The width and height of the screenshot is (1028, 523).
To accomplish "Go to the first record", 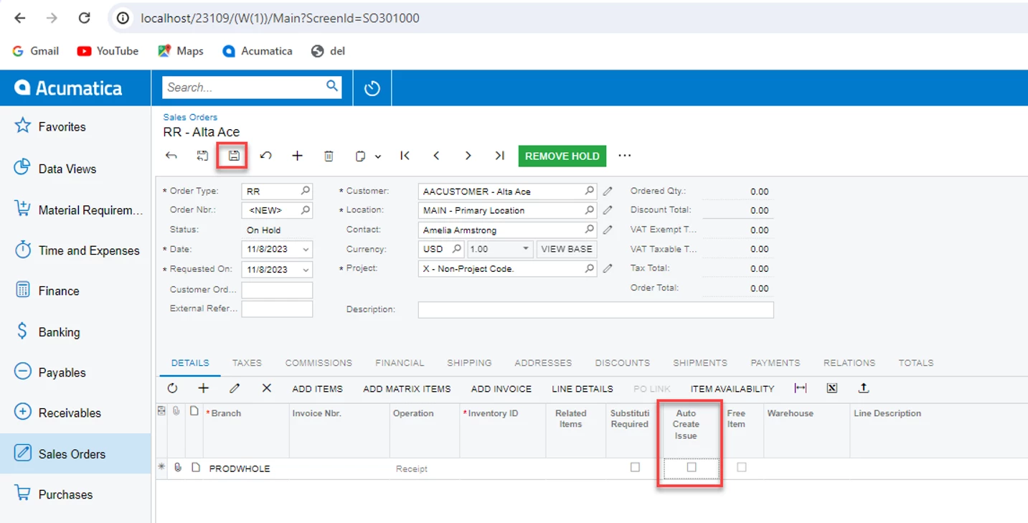I will [405, 156].
